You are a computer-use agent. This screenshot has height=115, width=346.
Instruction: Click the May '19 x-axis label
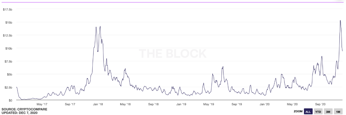[208, 104]
